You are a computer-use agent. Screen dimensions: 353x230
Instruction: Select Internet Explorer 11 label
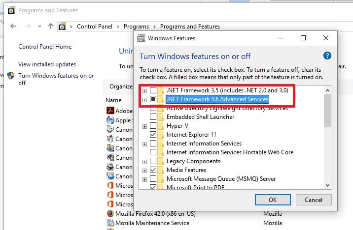191,135
